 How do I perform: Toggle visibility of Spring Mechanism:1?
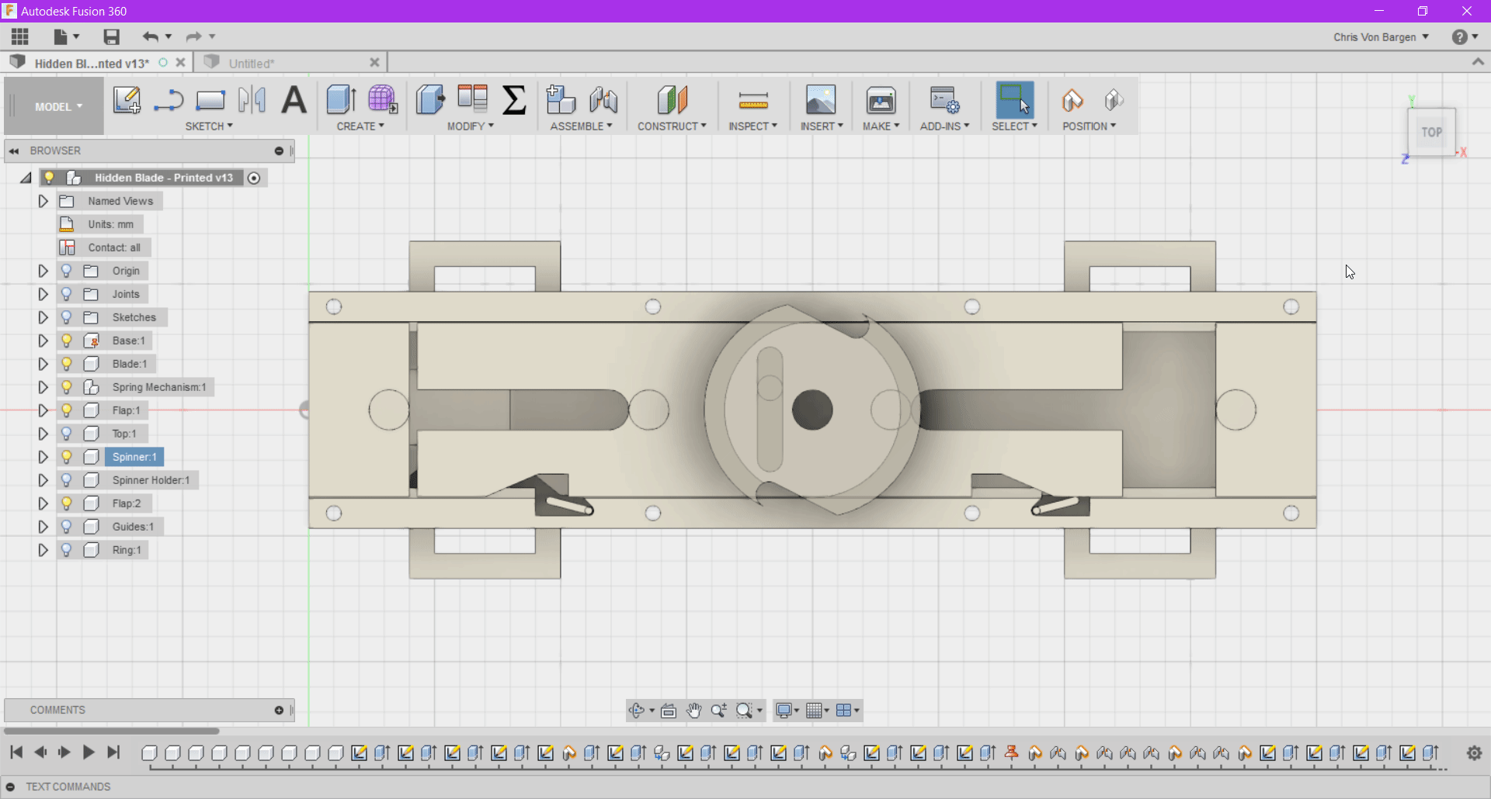[67, 387]
